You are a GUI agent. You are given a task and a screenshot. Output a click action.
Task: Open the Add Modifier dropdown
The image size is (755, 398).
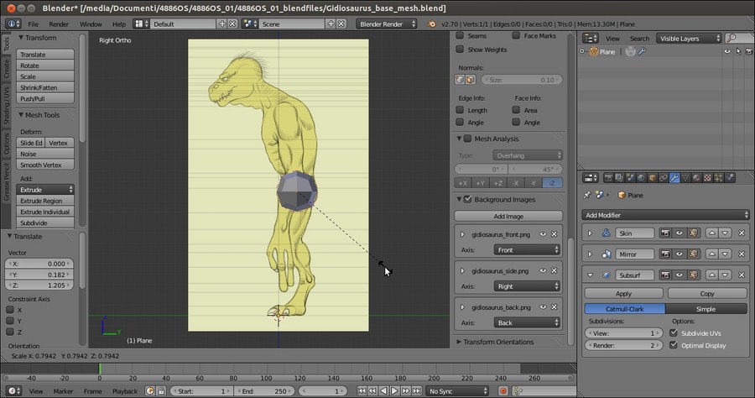coord(666,215)
